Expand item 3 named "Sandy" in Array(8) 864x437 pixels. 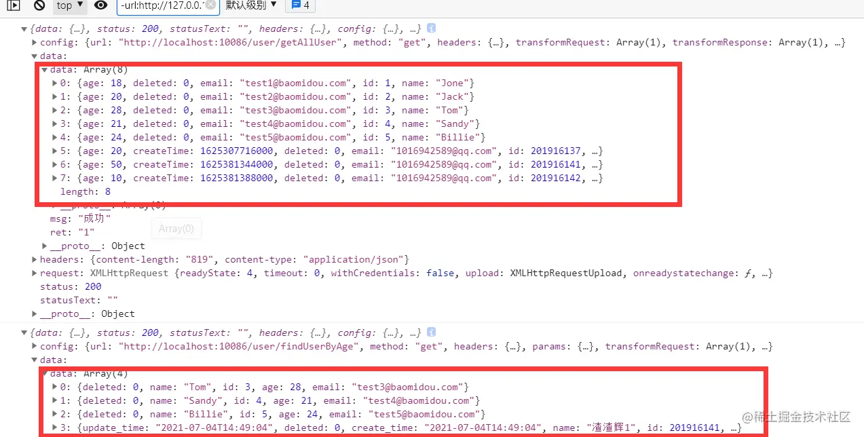tap(56, 123)
